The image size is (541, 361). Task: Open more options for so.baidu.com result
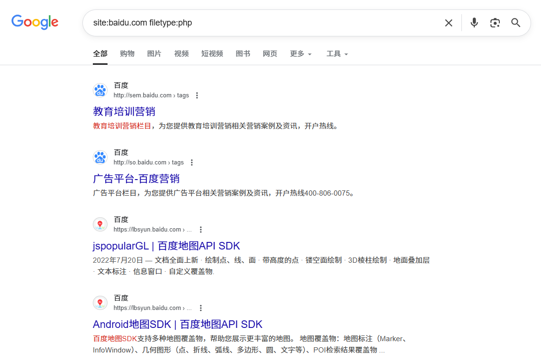(x=192, y=163)
